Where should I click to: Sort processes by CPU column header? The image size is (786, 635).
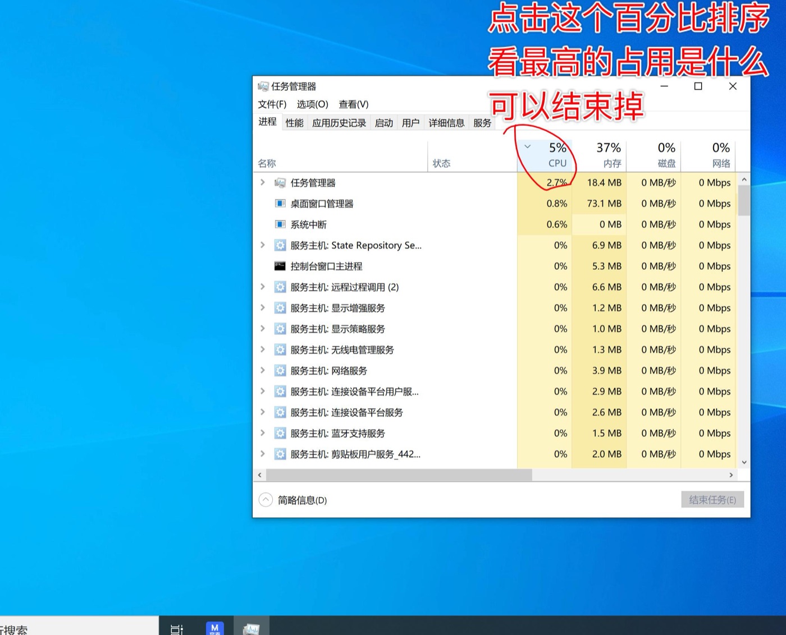[x=545, y=155]
